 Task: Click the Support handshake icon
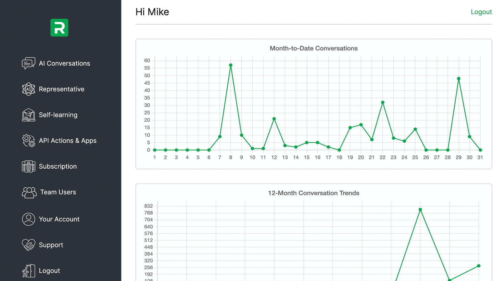28,245
